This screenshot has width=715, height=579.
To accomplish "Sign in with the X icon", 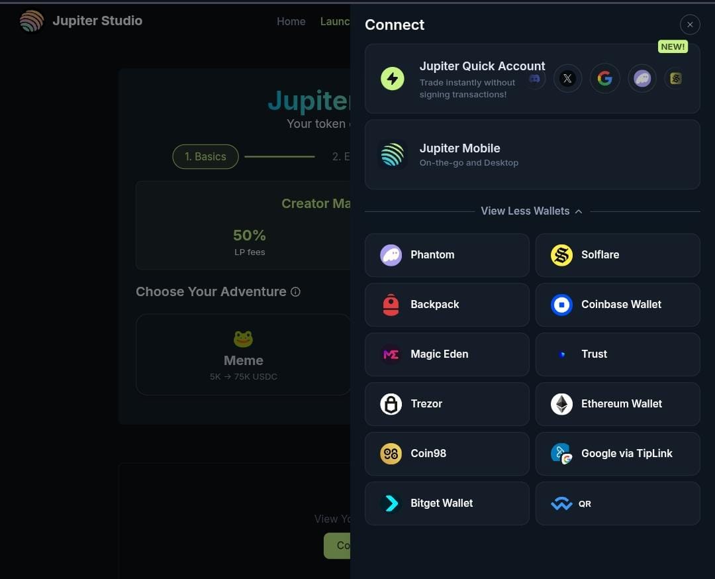I will (x=567, y=78).
